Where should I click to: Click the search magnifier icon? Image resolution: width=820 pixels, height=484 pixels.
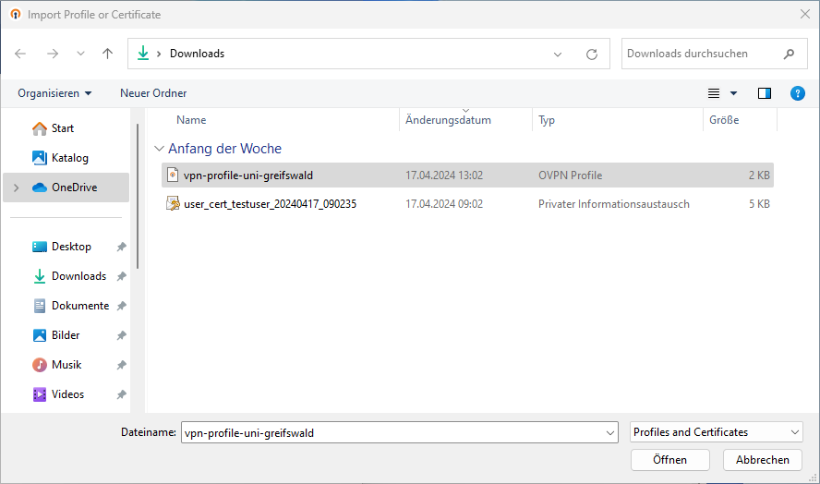click(x=789, y=54)
